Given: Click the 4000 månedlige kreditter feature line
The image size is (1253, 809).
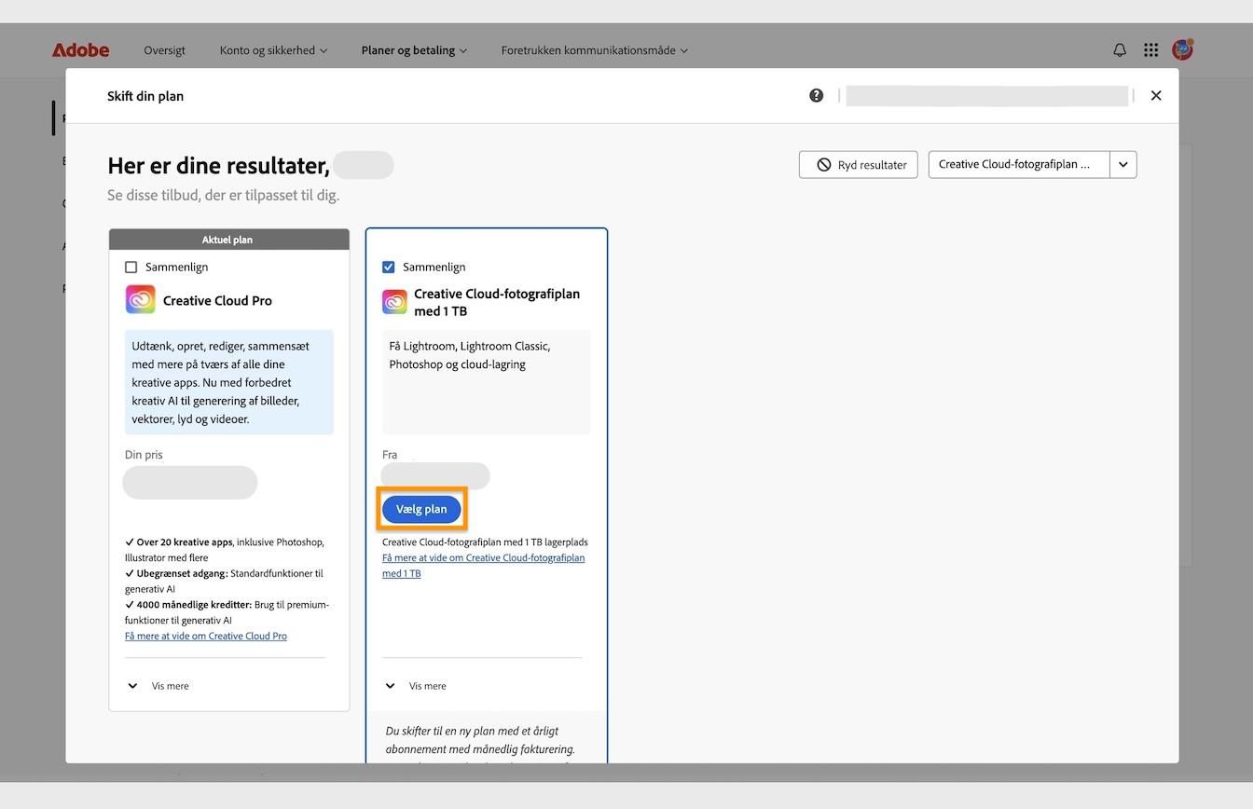Looking at the screenshot, I should tap(227, 612).
